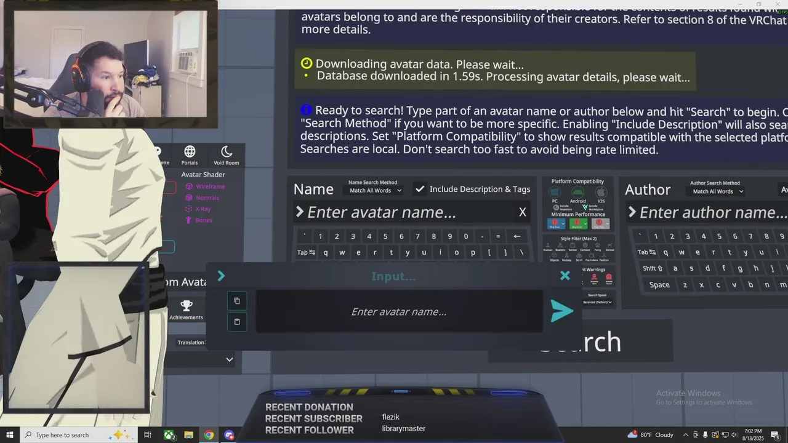Open Author Search Method dropdown
788x443 pixels.
[x=718, y=191]
